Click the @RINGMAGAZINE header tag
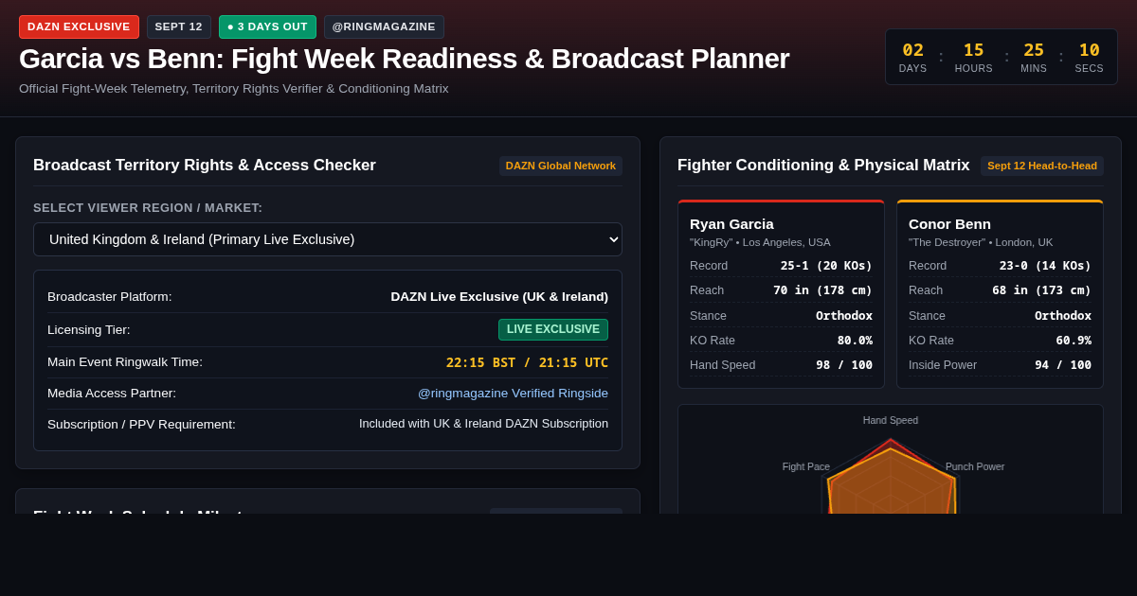The width and height of the screenshot is (1137, 596). (384, 26)
